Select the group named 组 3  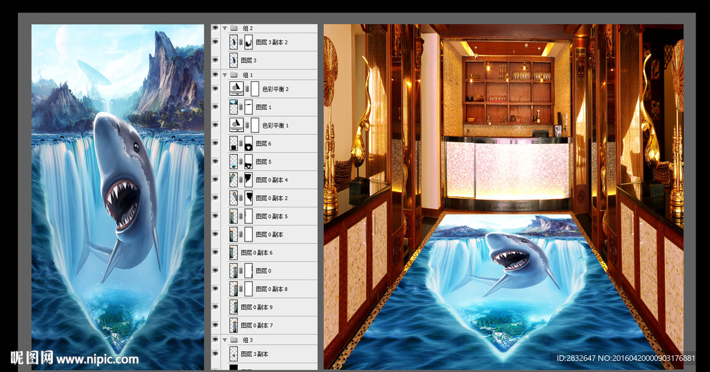coord(248,339)
